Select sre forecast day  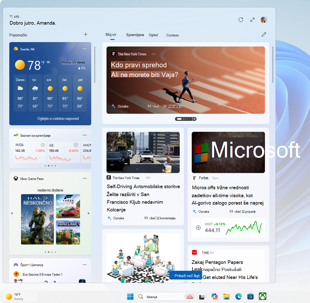[50, 93]
